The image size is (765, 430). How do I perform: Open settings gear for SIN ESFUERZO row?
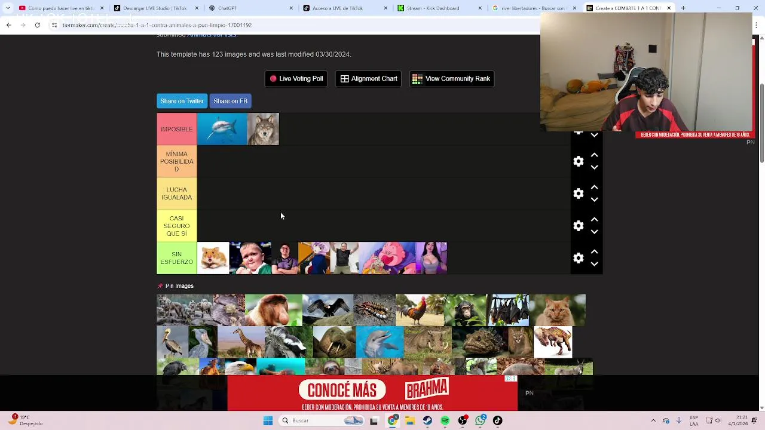[578, 258]
